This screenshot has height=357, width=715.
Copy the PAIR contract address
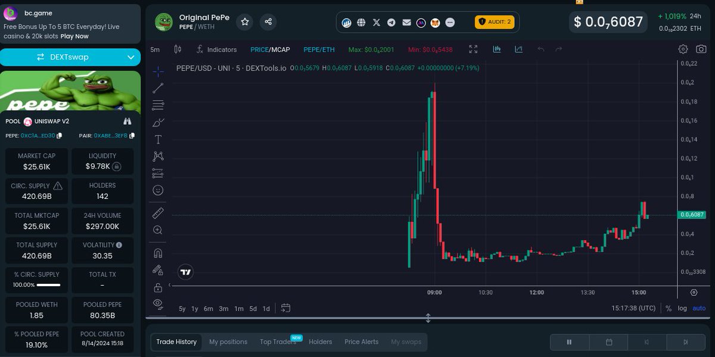point(132,136)
